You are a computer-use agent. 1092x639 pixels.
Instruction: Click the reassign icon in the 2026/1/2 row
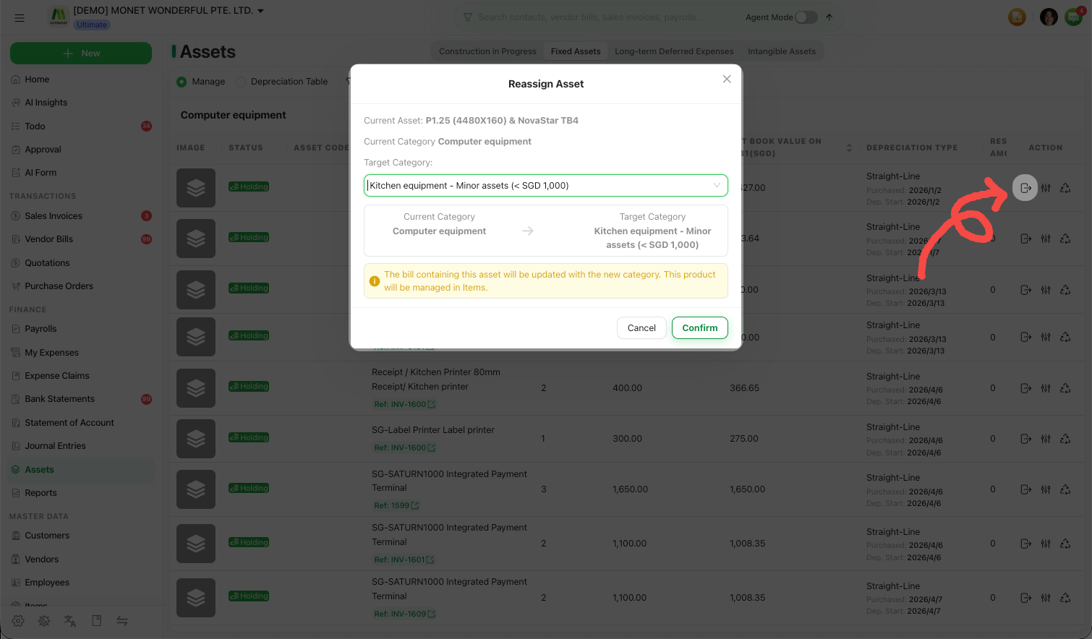(x=1025, y=188)
